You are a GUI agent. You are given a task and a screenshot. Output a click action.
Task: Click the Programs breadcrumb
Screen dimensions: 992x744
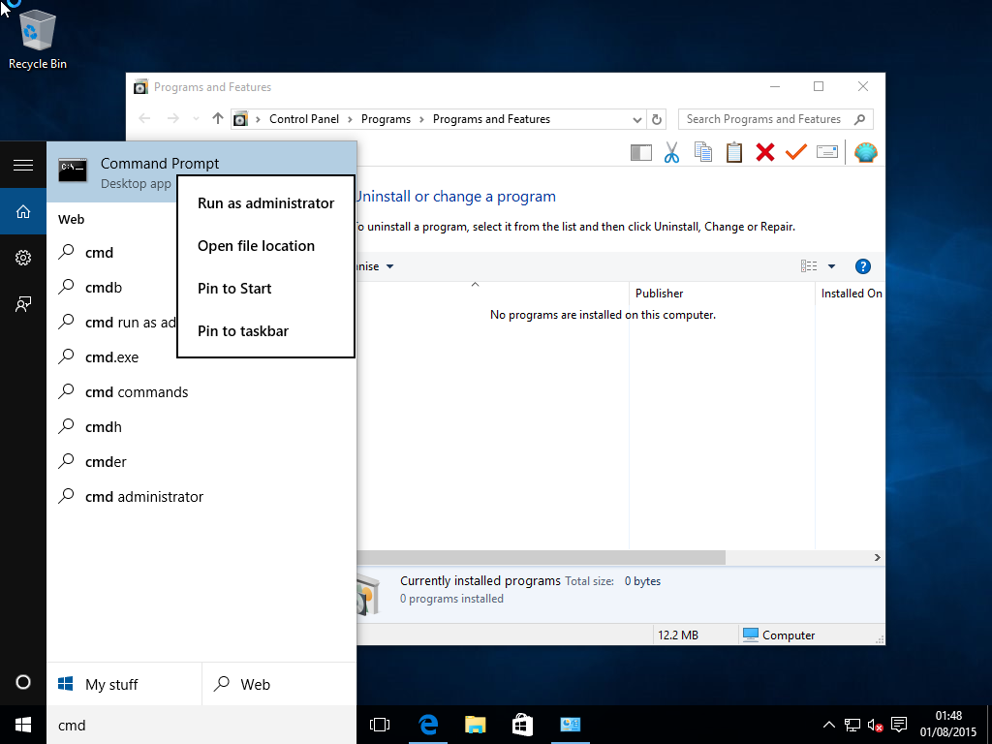point(386,119)
